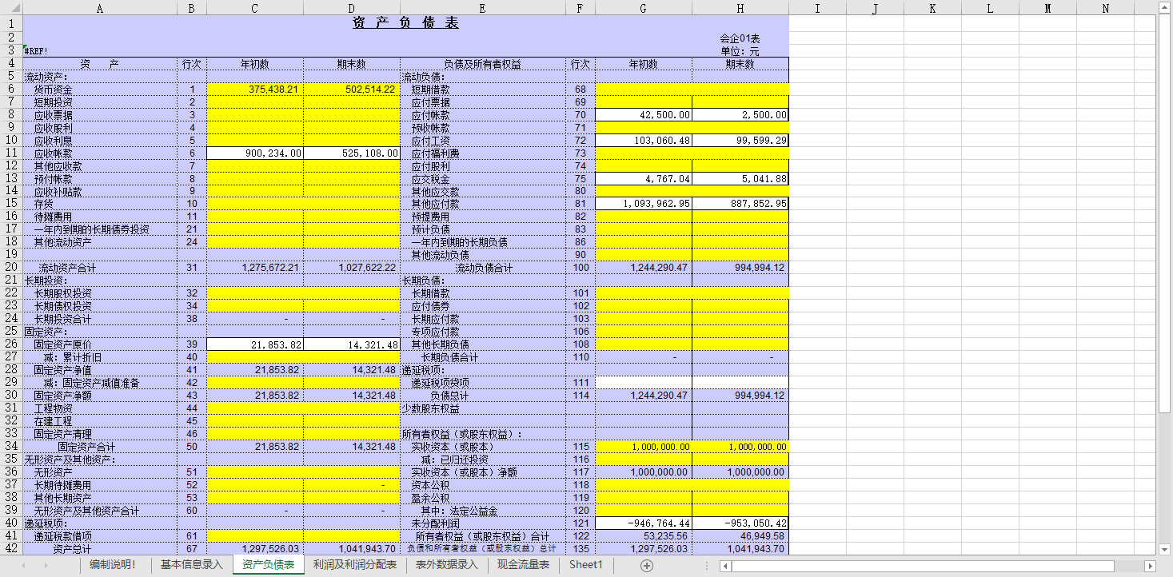
Task: Click the vertical scrollbar thumb
Action: click(x=1164, y=214)
